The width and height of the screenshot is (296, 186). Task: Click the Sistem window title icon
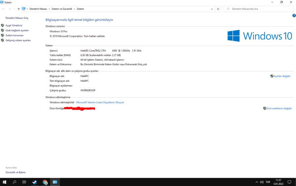pyautogui.click(x=2, y=2)
